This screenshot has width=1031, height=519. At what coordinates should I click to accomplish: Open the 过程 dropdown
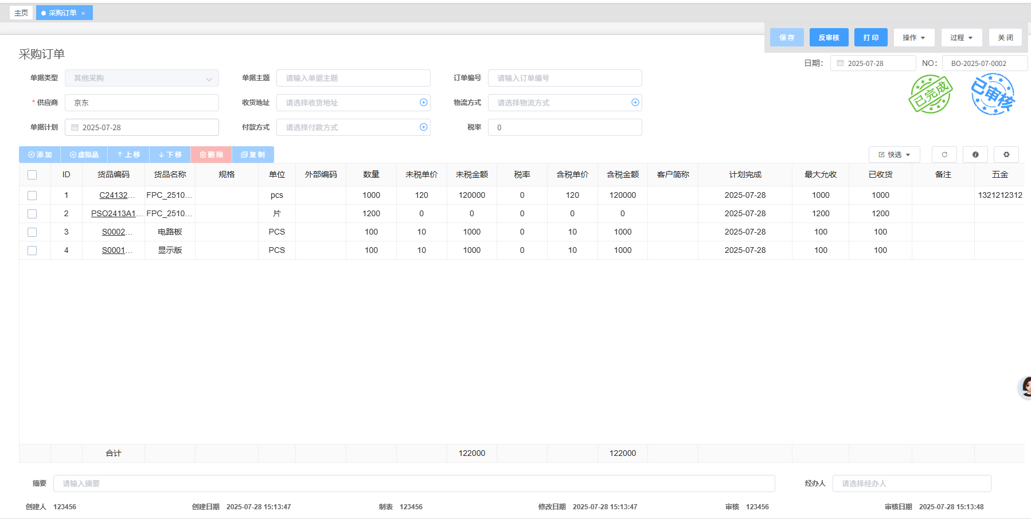tap(961, 38)
